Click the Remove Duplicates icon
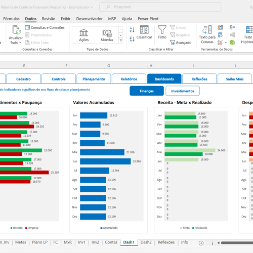The width and height of the screenshot is (253, 253). pyautogui.click(x=220, y=35)
